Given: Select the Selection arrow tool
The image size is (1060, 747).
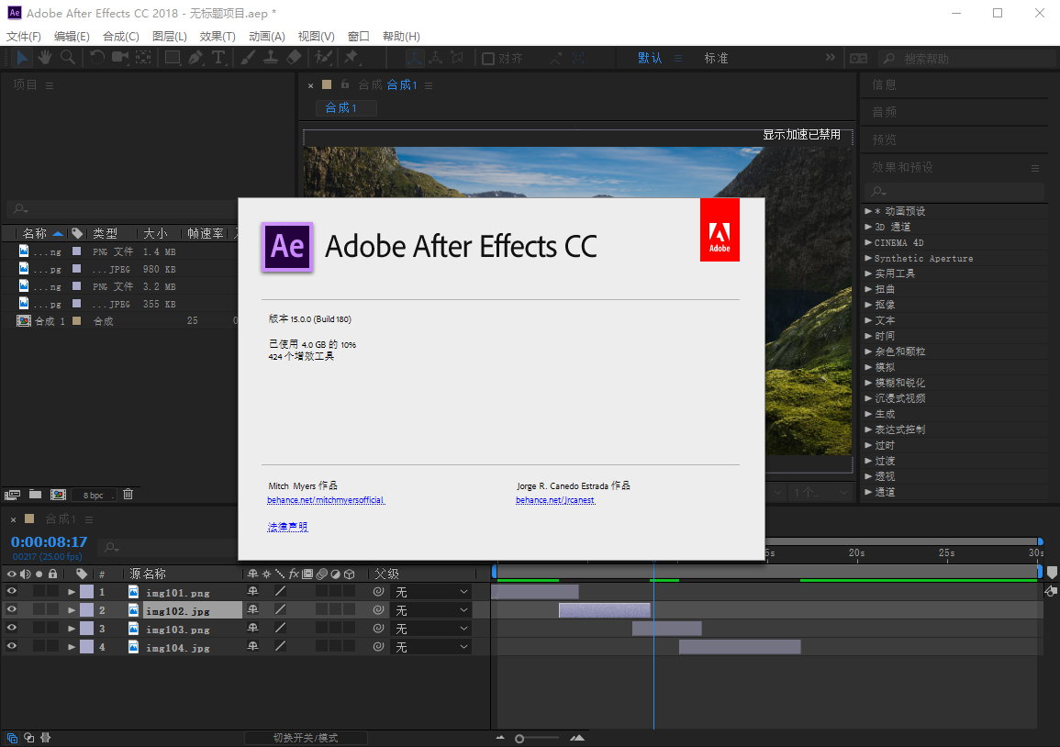Looking at the screenshot, I should tap(22, 58).
